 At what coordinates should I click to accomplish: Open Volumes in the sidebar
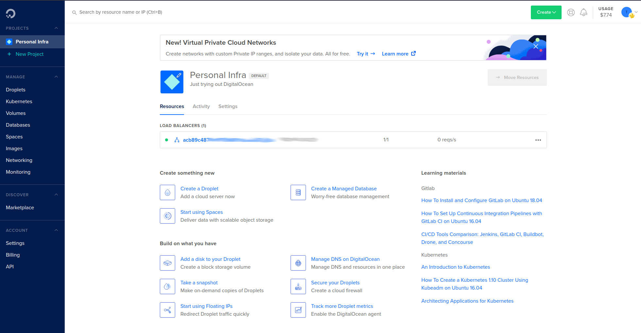point(16,113)
